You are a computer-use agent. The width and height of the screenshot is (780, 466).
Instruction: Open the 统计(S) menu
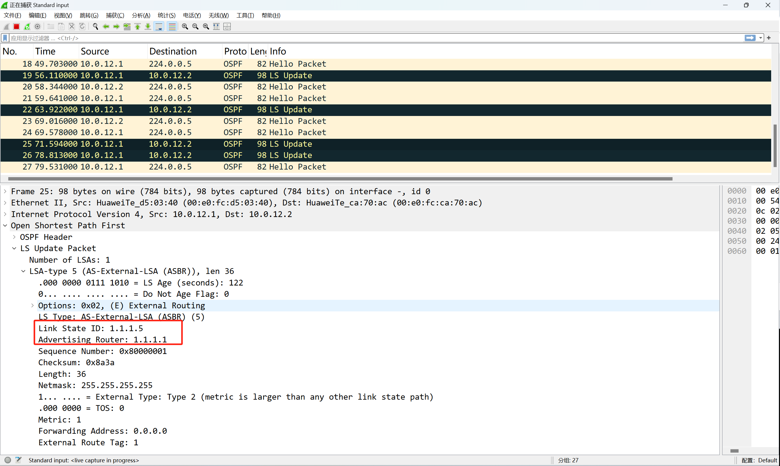[166, 16]
